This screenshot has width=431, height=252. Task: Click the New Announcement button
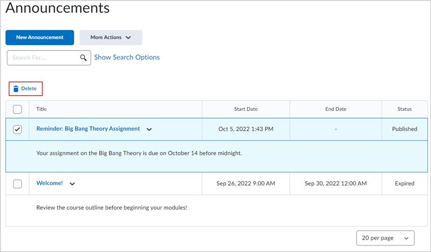coord(39,37)
